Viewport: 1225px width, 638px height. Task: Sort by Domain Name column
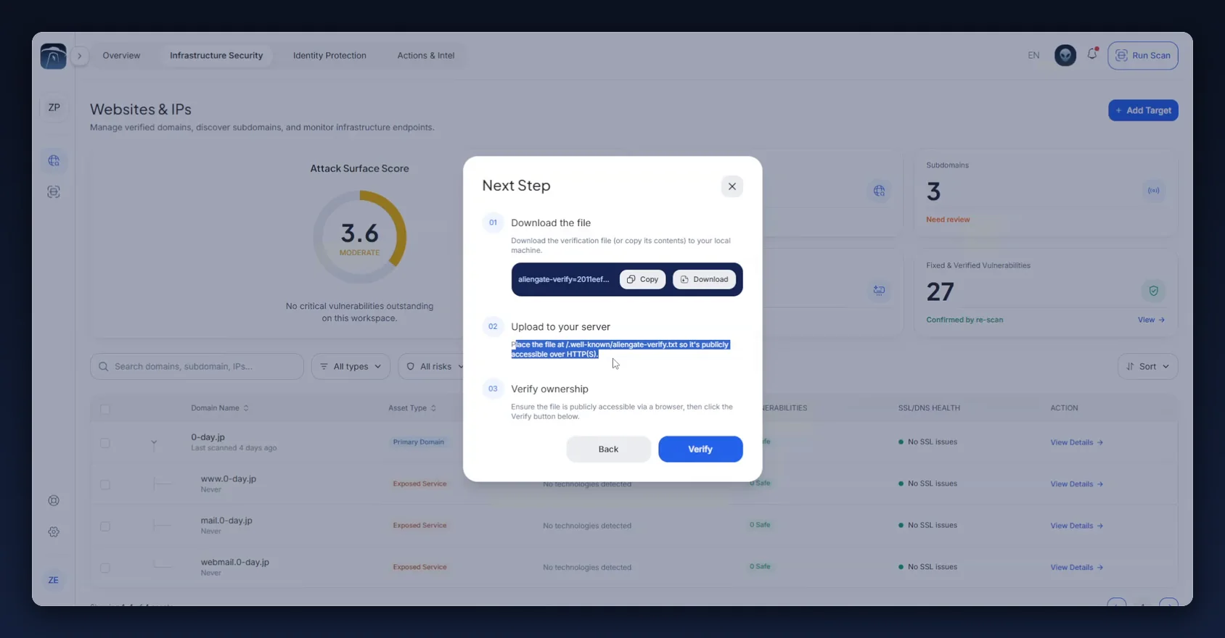point(220,408)
